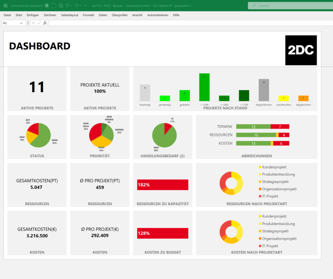
Task: Click the 2DC logo image
Action: 301,50
